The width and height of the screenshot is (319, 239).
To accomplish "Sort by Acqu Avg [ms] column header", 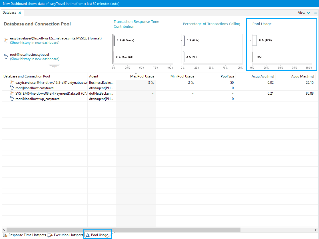I will [x=256, y=76].
